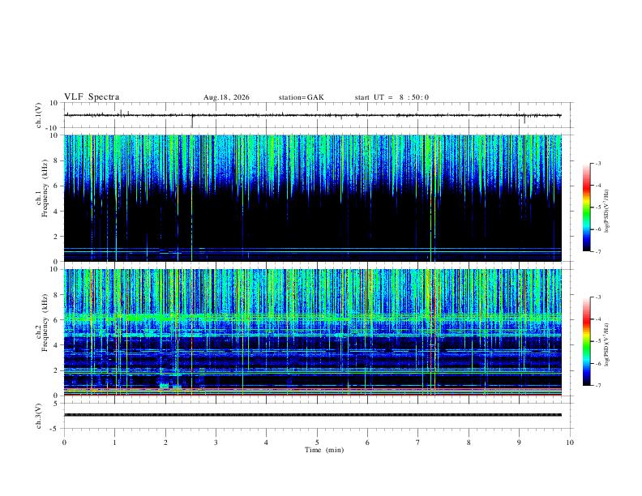
Task: Click the 5 minute tick label
Action: pyautogui.click(x=317, y=443)
